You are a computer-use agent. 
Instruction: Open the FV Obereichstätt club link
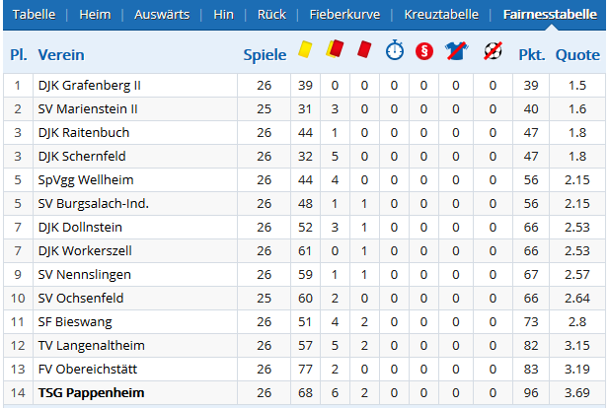pos(88,370)
